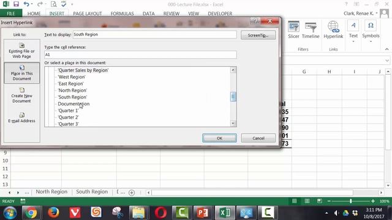The height and width of the screenshot is (220, 392).
Task: Customize Quick Access Toolbar dropdown arrow
Action: point(72,4)
